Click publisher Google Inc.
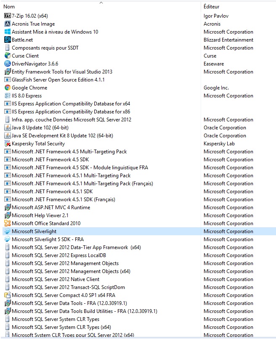 coord(216,88)
